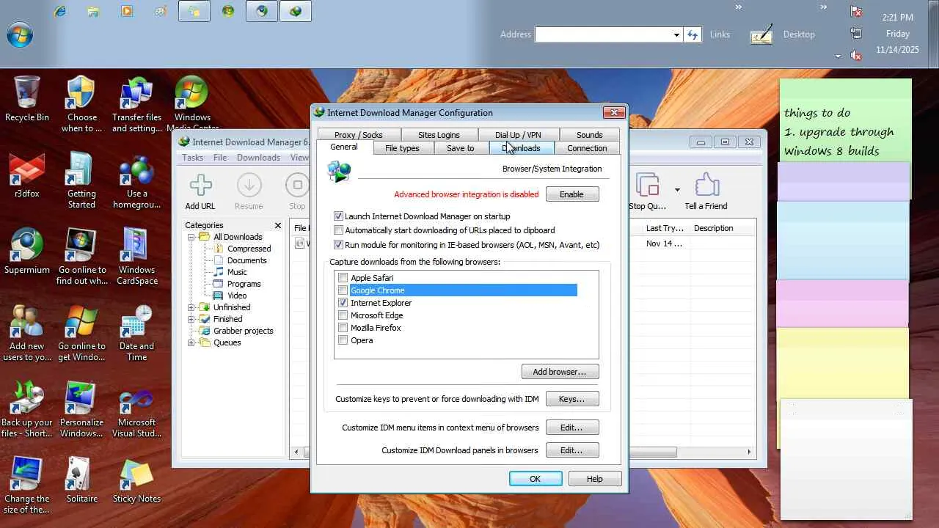Image resolution: width=939 pixels, height=528 pixels.
Task: Click the Add browser... button
Action: [560, 372]
